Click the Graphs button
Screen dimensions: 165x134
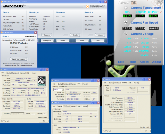click(63, 41)
